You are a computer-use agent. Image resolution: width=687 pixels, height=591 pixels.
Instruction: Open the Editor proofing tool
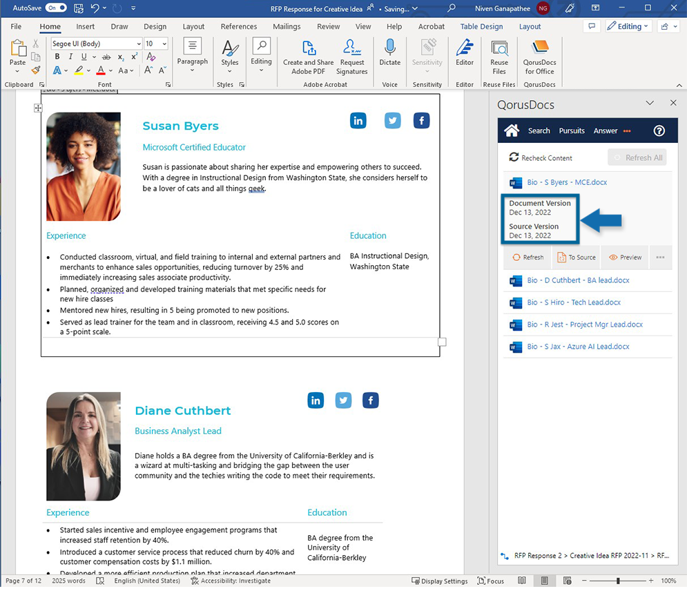[465, 52]
